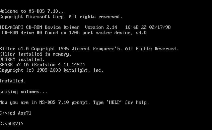Viewport: 212px width, 130px height.
Task: Click the 'cd dos71' command text
Action: [20, 113]
